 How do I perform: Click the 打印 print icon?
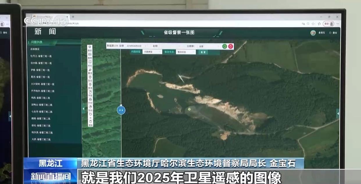click(x=90, y=100)
